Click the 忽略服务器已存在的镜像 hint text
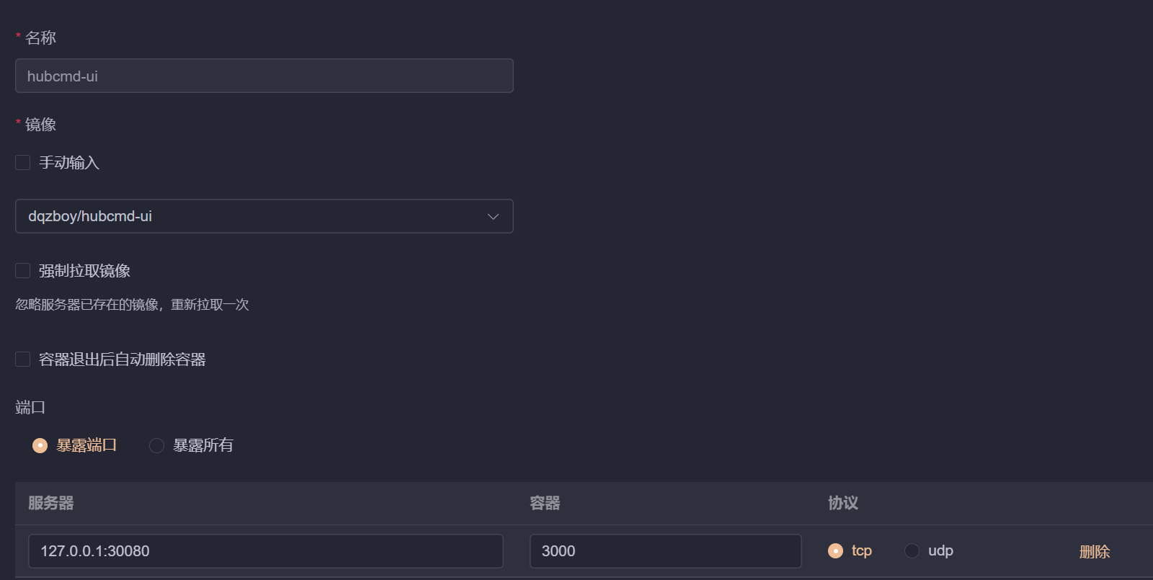The width and height of the screenshot is (1153, 580). [132, 305]
